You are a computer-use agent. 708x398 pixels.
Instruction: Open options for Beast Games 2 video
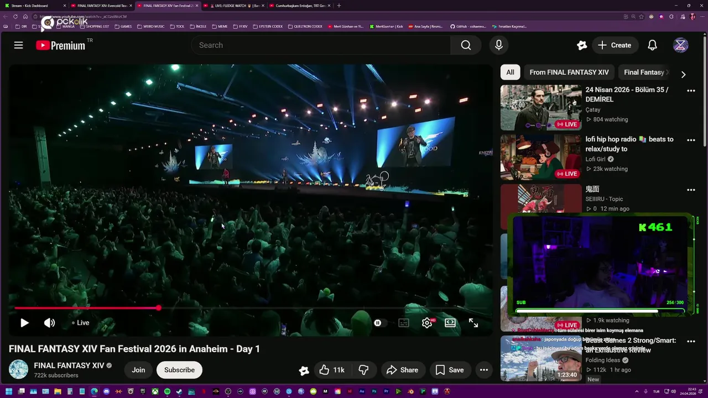tap(691, 341)
